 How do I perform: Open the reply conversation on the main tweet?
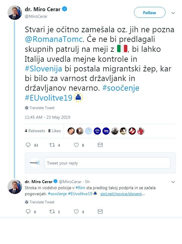[28, 145]
